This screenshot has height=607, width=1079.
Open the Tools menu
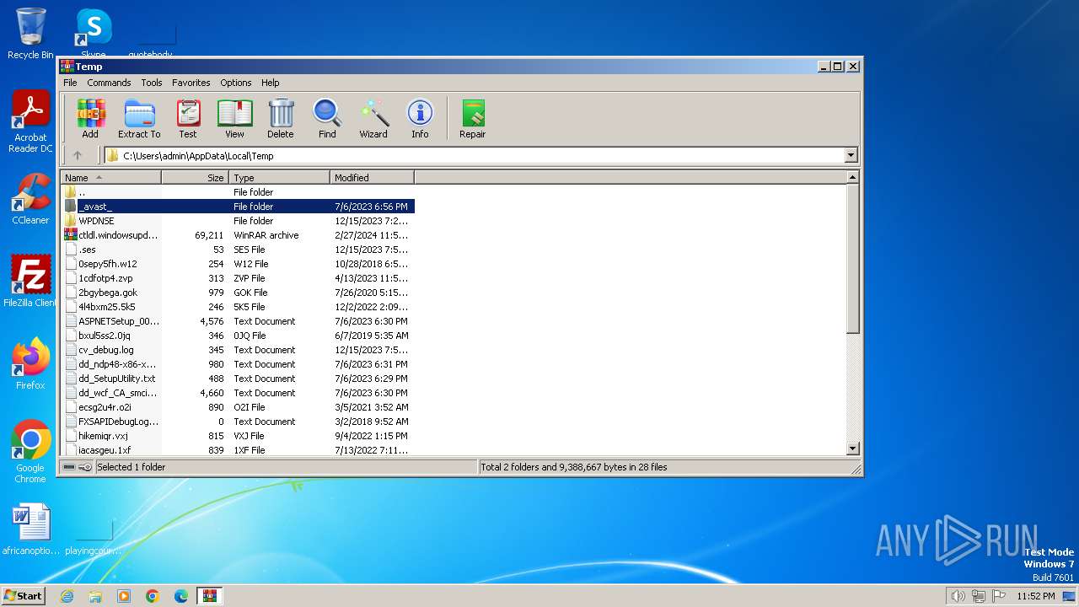pyautogui.click(x=152, y=83)
